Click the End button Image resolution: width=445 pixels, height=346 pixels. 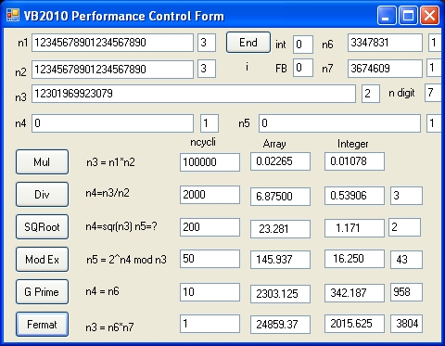(248, 43)
